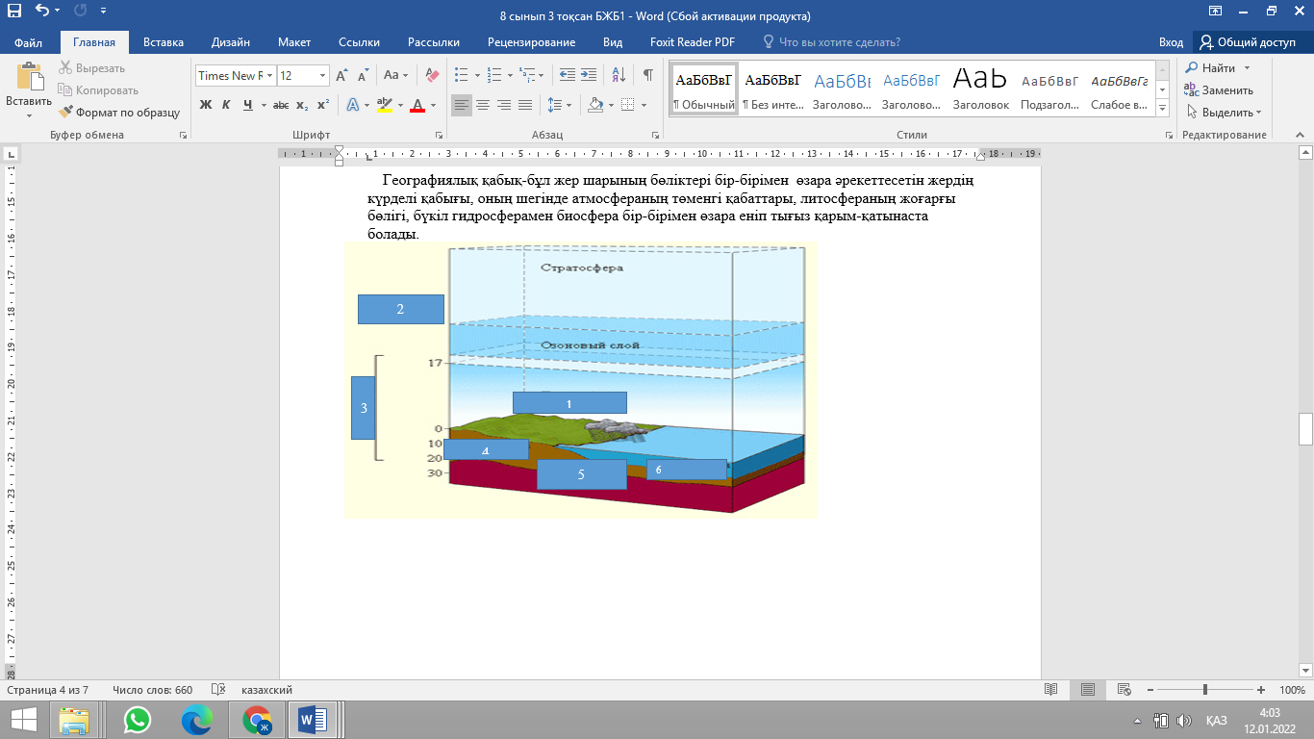Screen dimensions: 1314x739
Task: Increase indent in the paragraph group
Action: click(x=588, y=75)
